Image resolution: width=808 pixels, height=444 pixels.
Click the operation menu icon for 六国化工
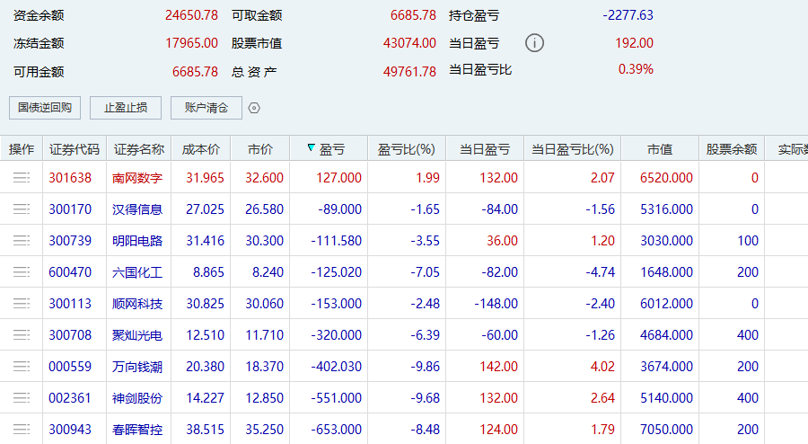[22, 272]
